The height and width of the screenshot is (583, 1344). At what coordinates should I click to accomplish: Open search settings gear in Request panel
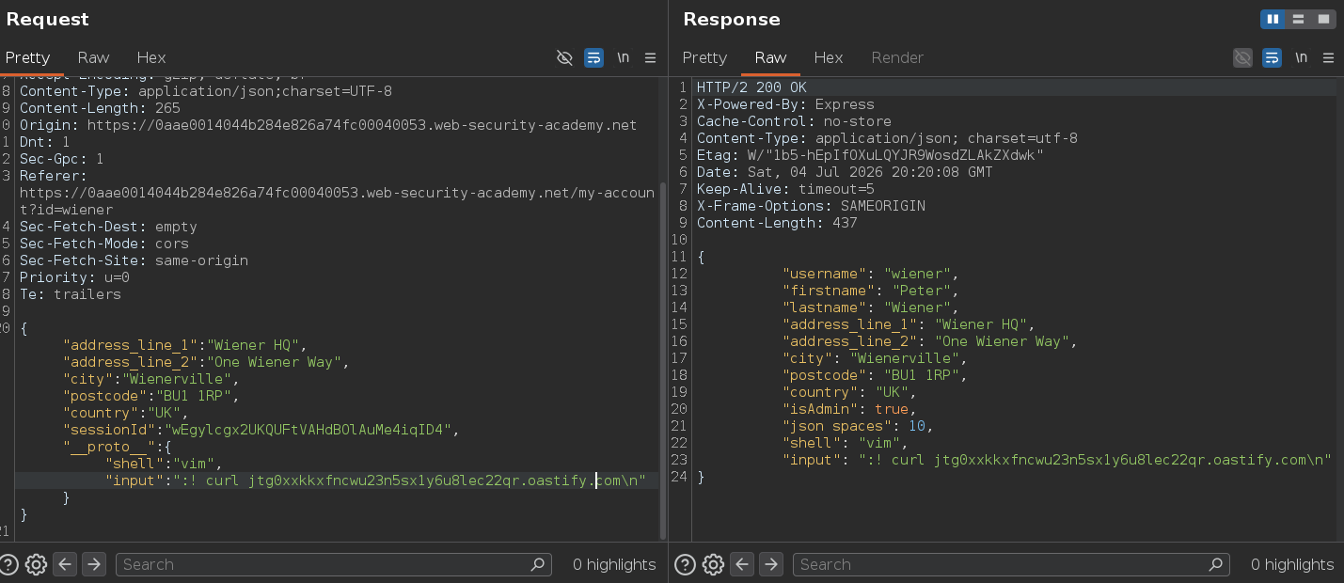tap(36, 564)
